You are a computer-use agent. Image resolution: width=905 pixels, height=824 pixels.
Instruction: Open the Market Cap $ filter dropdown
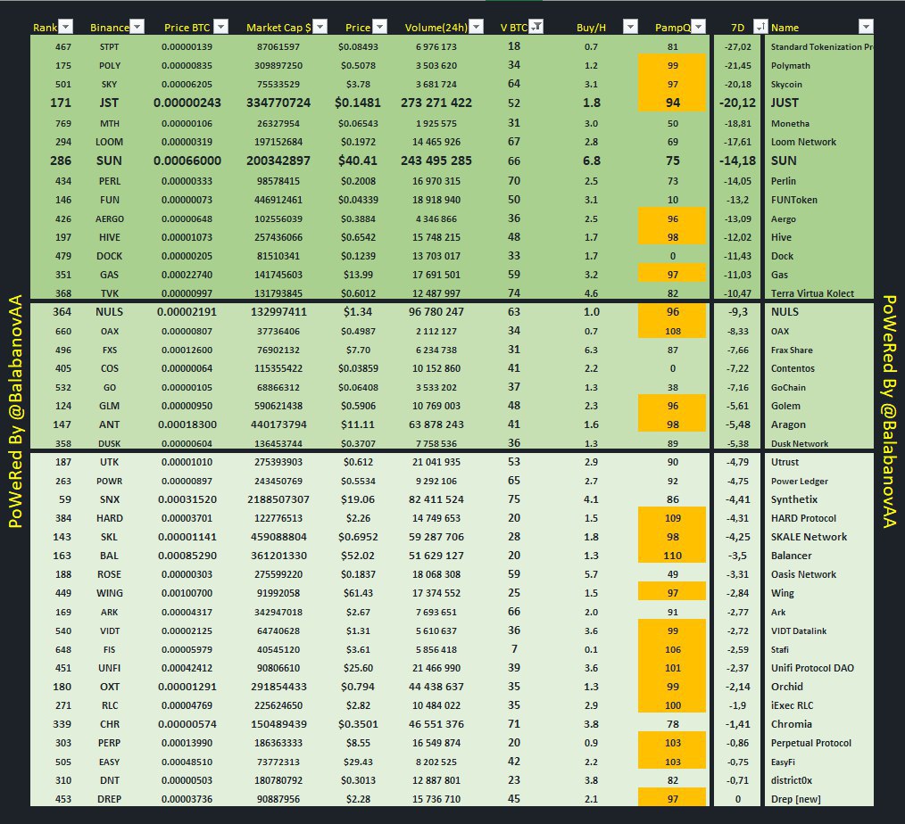click(320, 27)
